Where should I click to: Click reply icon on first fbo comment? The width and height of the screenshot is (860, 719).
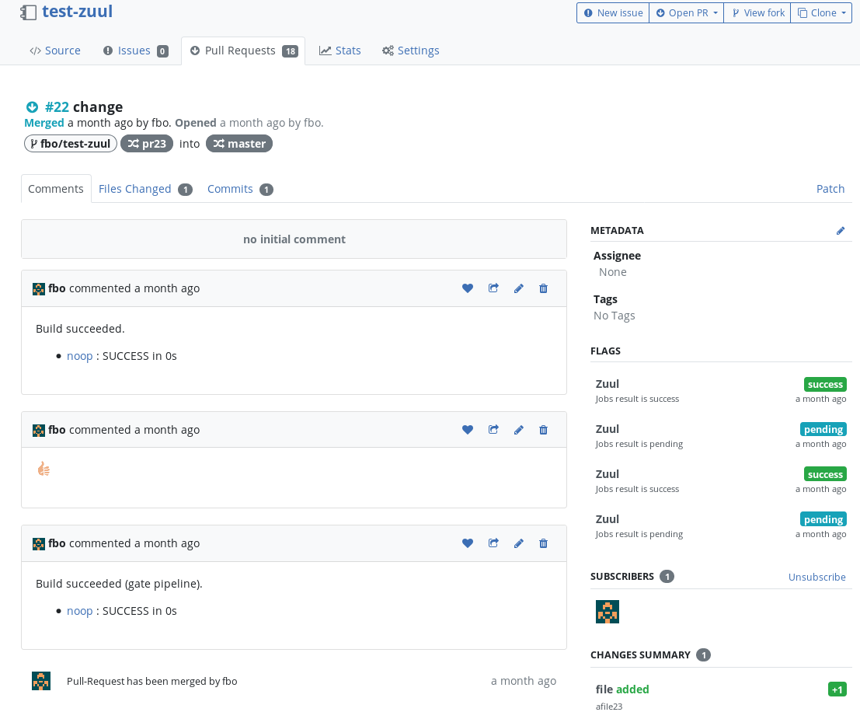coord(493,288)
